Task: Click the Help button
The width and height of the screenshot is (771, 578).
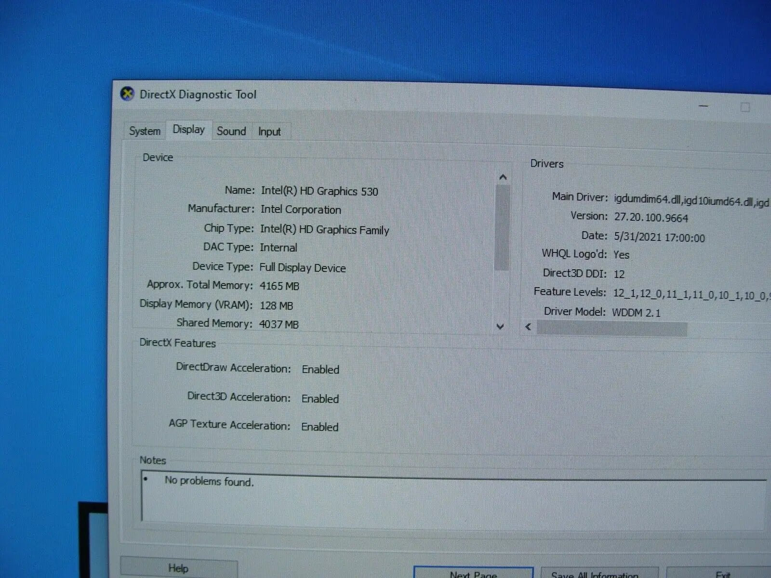Action: [x=178, y=568]
